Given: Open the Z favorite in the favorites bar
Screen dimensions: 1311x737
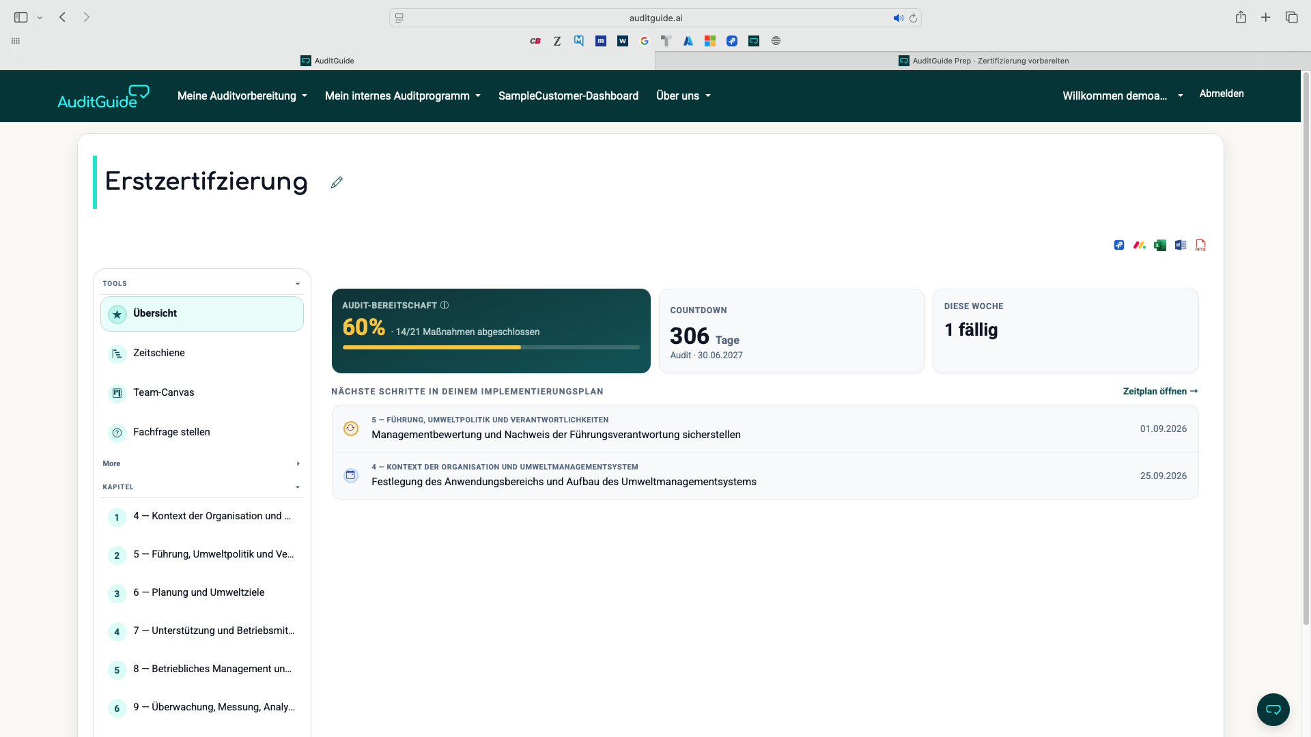Looking at the screenshot, I should 557,41.
